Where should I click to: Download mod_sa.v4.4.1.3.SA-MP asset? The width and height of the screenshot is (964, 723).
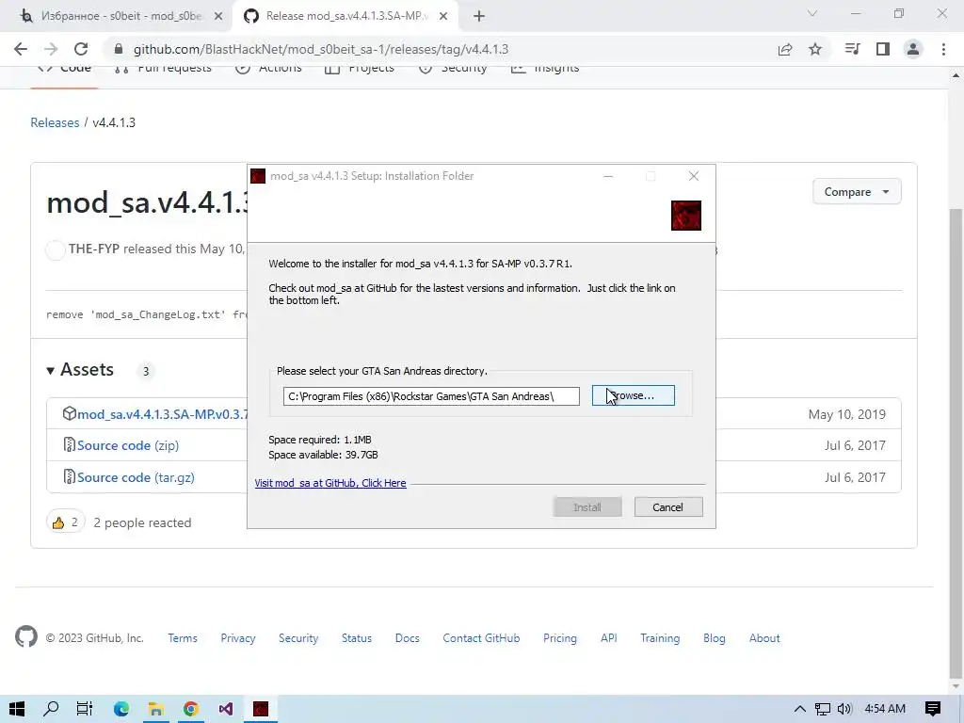coord(163,414)
